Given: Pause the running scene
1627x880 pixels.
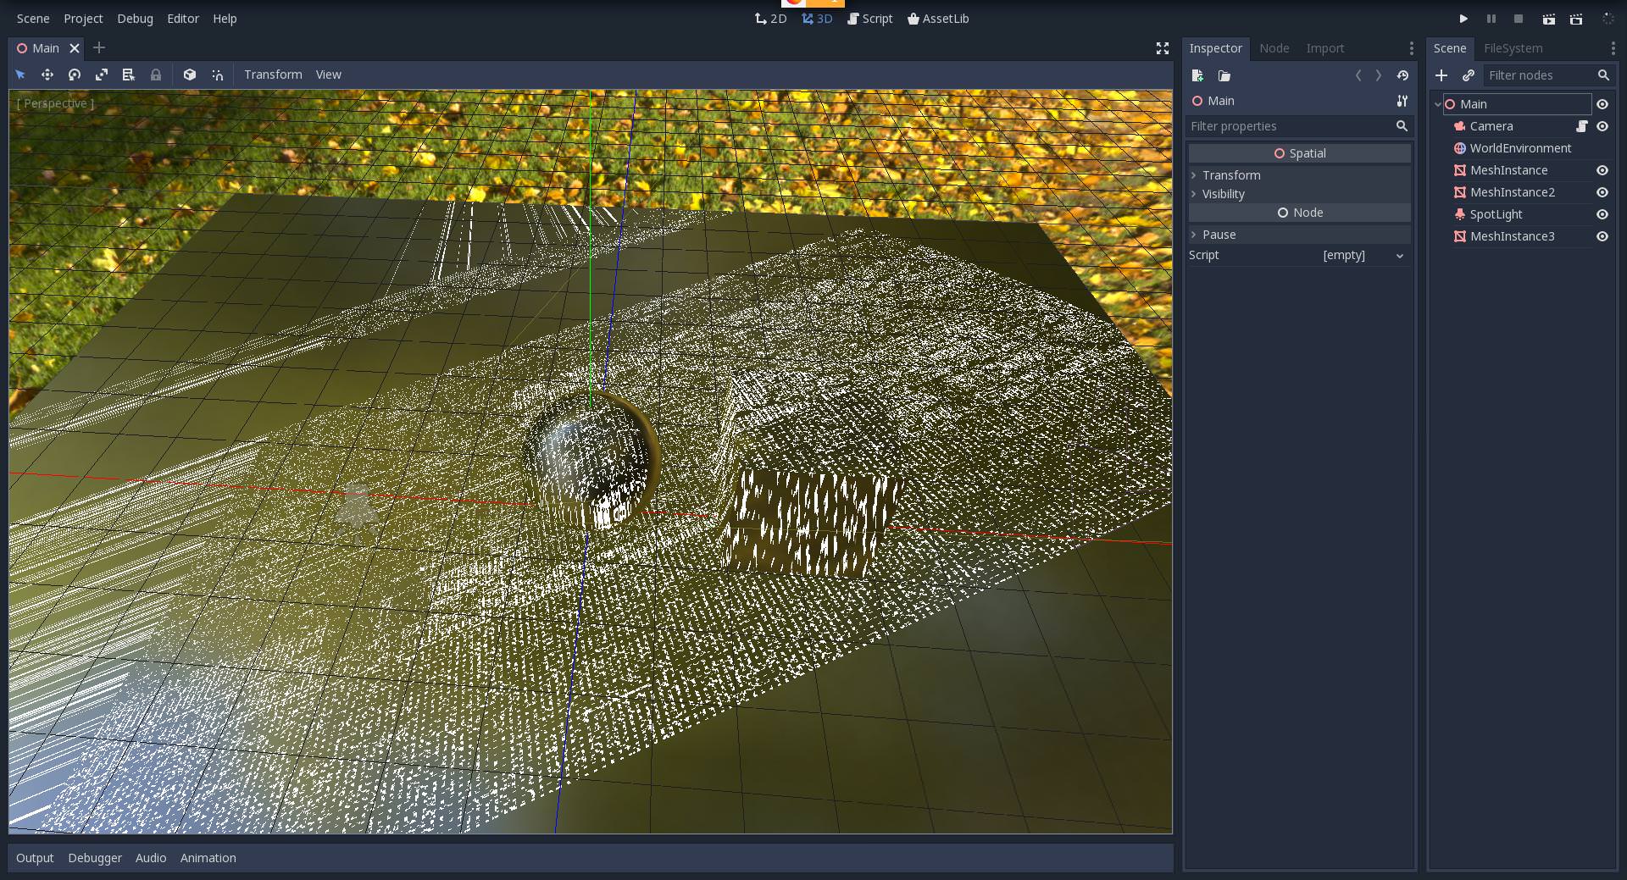Looking at the screenshot, I should pos(1491,19).
